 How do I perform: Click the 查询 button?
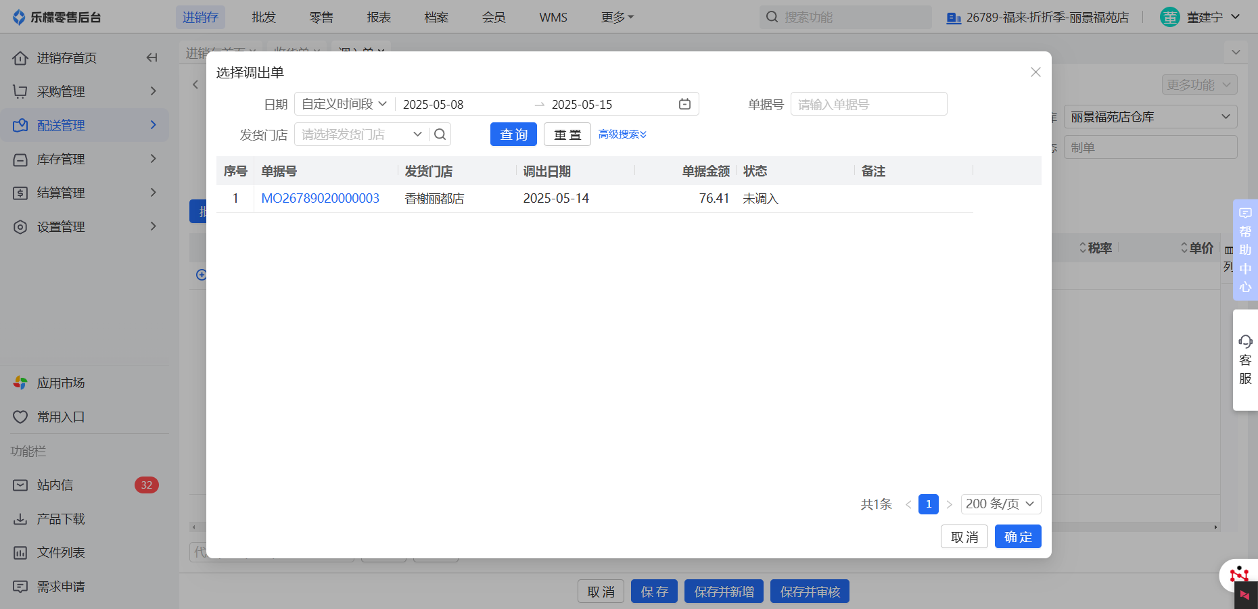pos(513,135)
